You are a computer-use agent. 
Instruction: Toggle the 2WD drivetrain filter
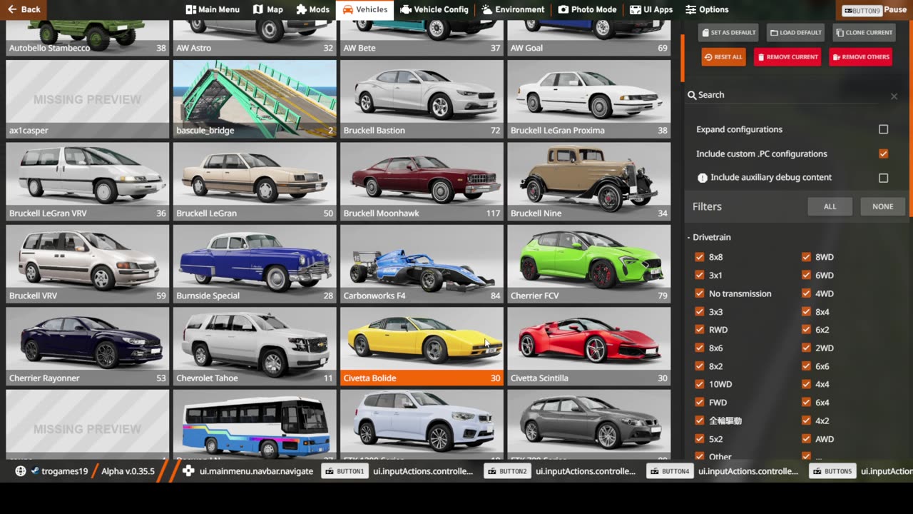[806, 348]
